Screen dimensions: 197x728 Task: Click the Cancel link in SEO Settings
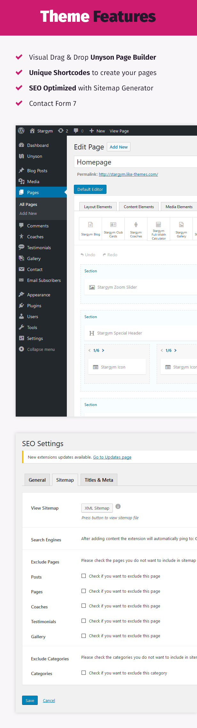pyautogui.click(x=49, y=700)
